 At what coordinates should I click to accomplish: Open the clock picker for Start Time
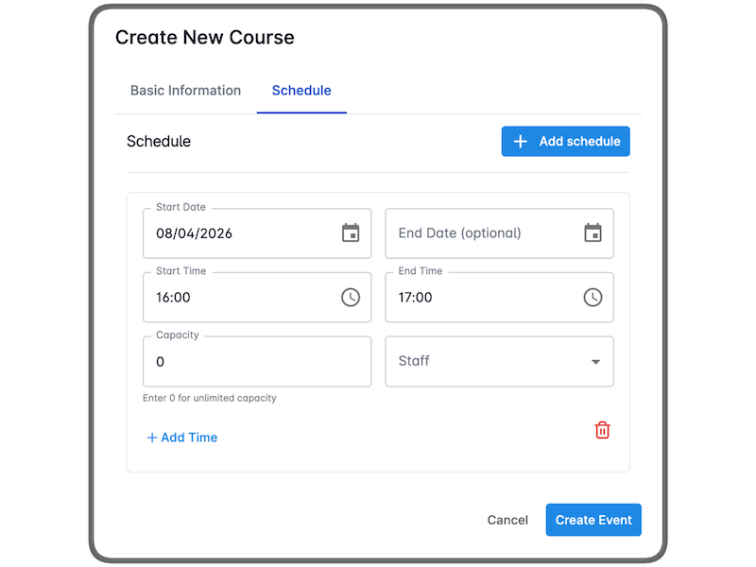pyautogui.click(x=352, y=297)
